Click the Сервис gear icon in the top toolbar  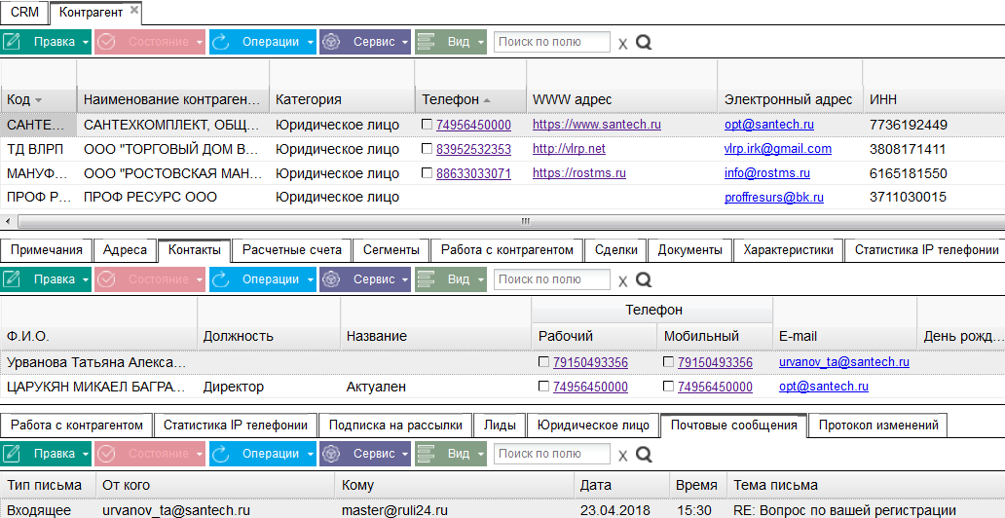pyautogui.click(x=331, y=42)
